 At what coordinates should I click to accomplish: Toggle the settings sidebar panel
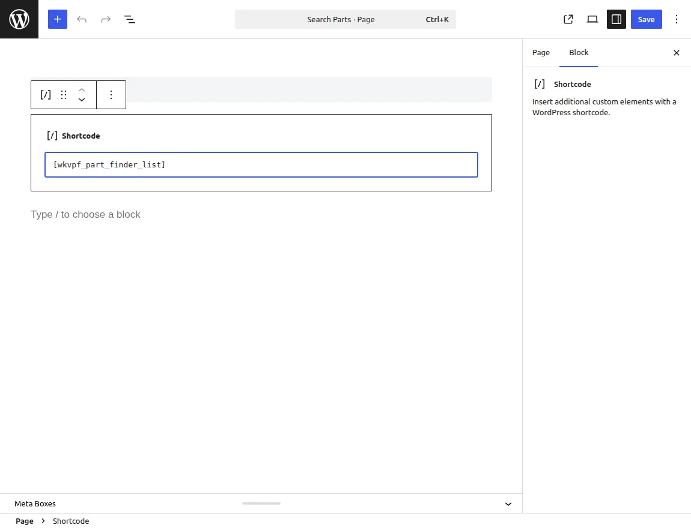616,19
